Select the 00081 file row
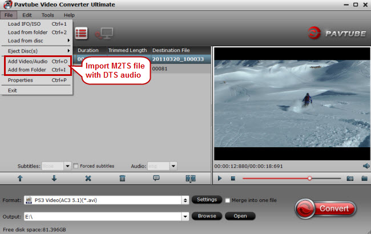Viewport: 371px width, 234px height. click(160, 68)
